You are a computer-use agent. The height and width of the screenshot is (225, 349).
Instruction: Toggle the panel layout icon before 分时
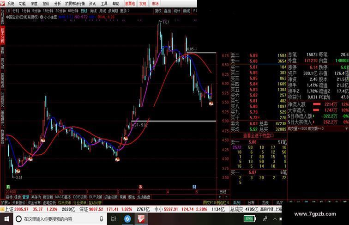coord(8,11)
